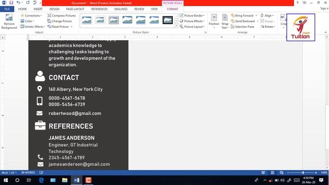The height and width of the screenshot is (185, 329).
Task: Expand the Artistic Effects gallery
Action: click(x=33, y=27)
